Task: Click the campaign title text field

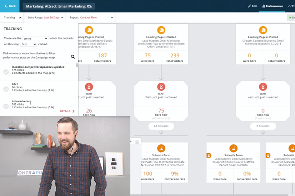Action: coord(59,6)
